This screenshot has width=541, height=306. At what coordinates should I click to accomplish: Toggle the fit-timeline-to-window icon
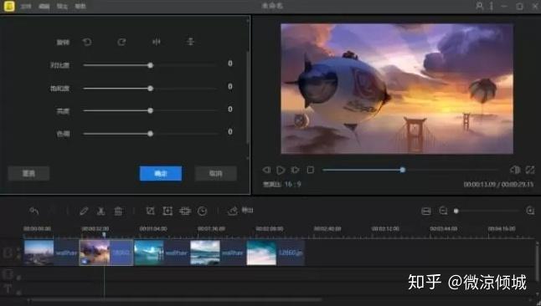point(426,211)
